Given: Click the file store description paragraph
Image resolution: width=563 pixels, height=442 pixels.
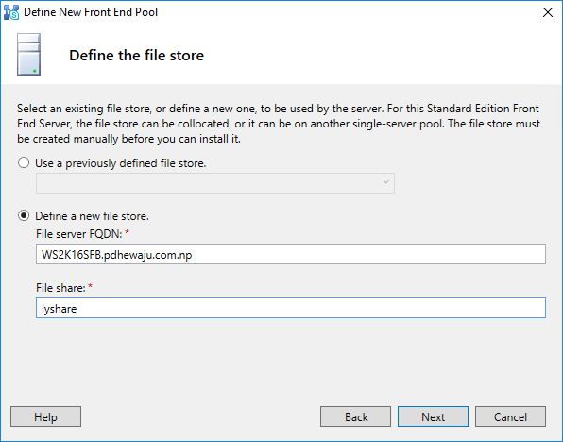Looking at the screenshot, I should [279, 124].
